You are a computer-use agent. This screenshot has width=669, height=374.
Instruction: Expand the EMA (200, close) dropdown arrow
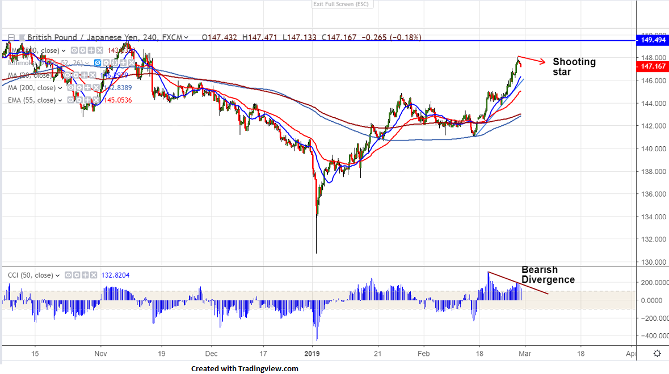(64, 50)
